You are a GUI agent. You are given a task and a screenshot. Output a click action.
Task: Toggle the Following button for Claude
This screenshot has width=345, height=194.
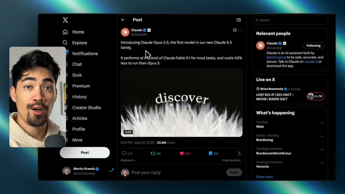click(x=313, y=45)
